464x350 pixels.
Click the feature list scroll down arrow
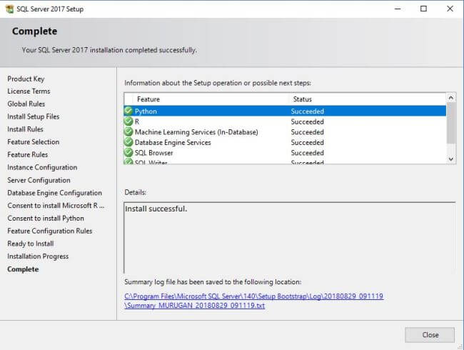tap(451, 159)
